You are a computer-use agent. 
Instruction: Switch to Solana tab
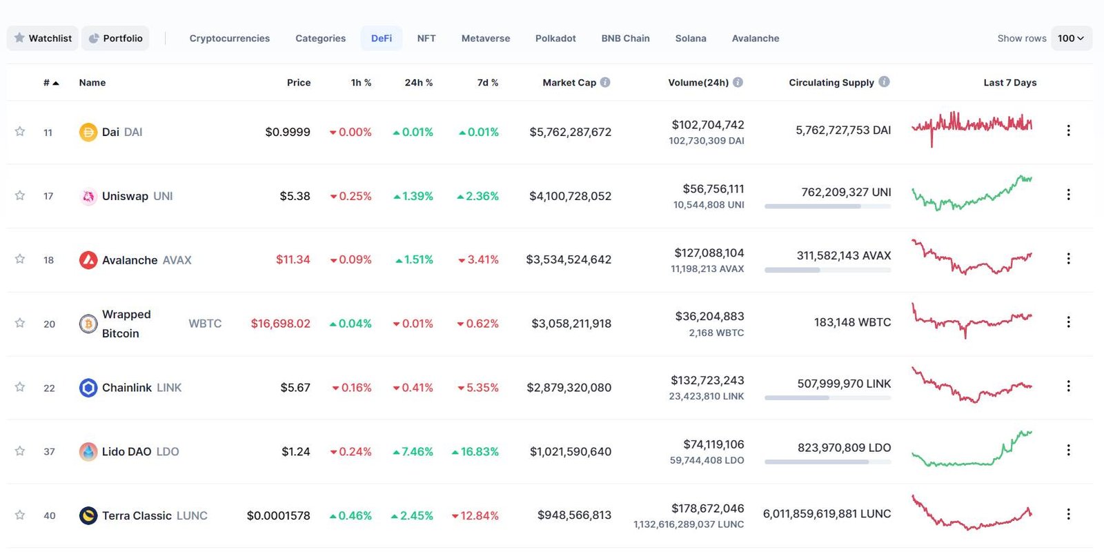click(691, 39)
